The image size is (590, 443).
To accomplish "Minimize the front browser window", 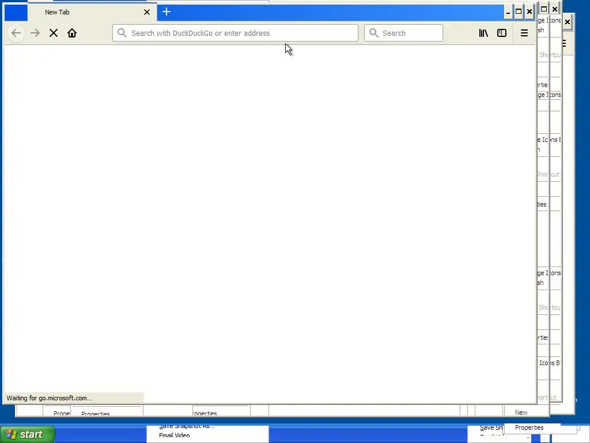I will click(508, 12).
